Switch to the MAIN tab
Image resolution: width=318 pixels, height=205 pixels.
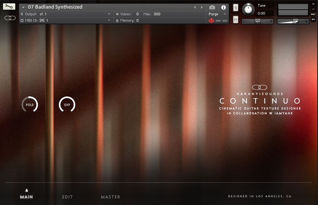(x=26, y=197)
